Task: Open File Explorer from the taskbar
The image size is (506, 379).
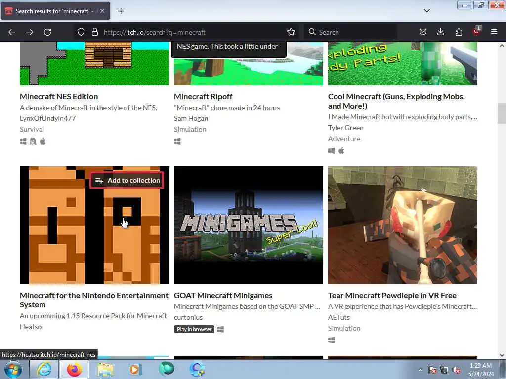Action: click(105, 369)
